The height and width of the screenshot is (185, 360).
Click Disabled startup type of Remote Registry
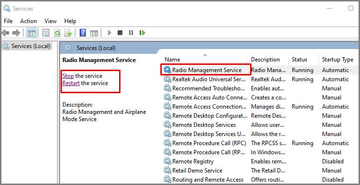(333, 161)
